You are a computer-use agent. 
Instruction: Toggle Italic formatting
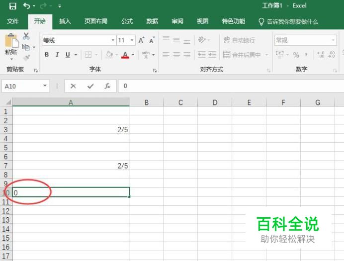click(x=57, y=55)
